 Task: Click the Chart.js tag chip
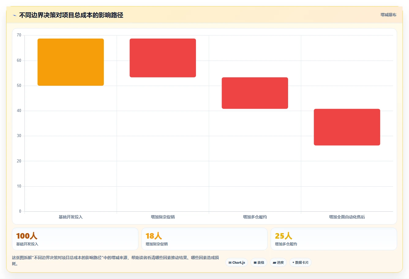[x=237, y=262]
